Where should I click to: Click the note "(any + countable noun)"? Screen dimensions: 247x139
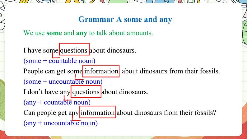pos(57,103)
